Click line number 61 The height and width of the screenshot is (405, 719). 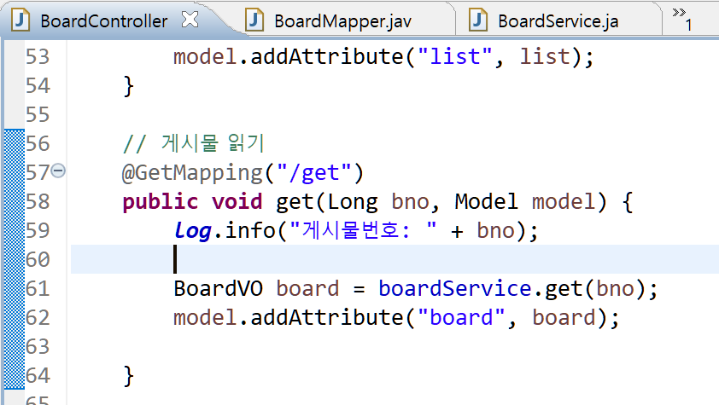coord(37,288)
